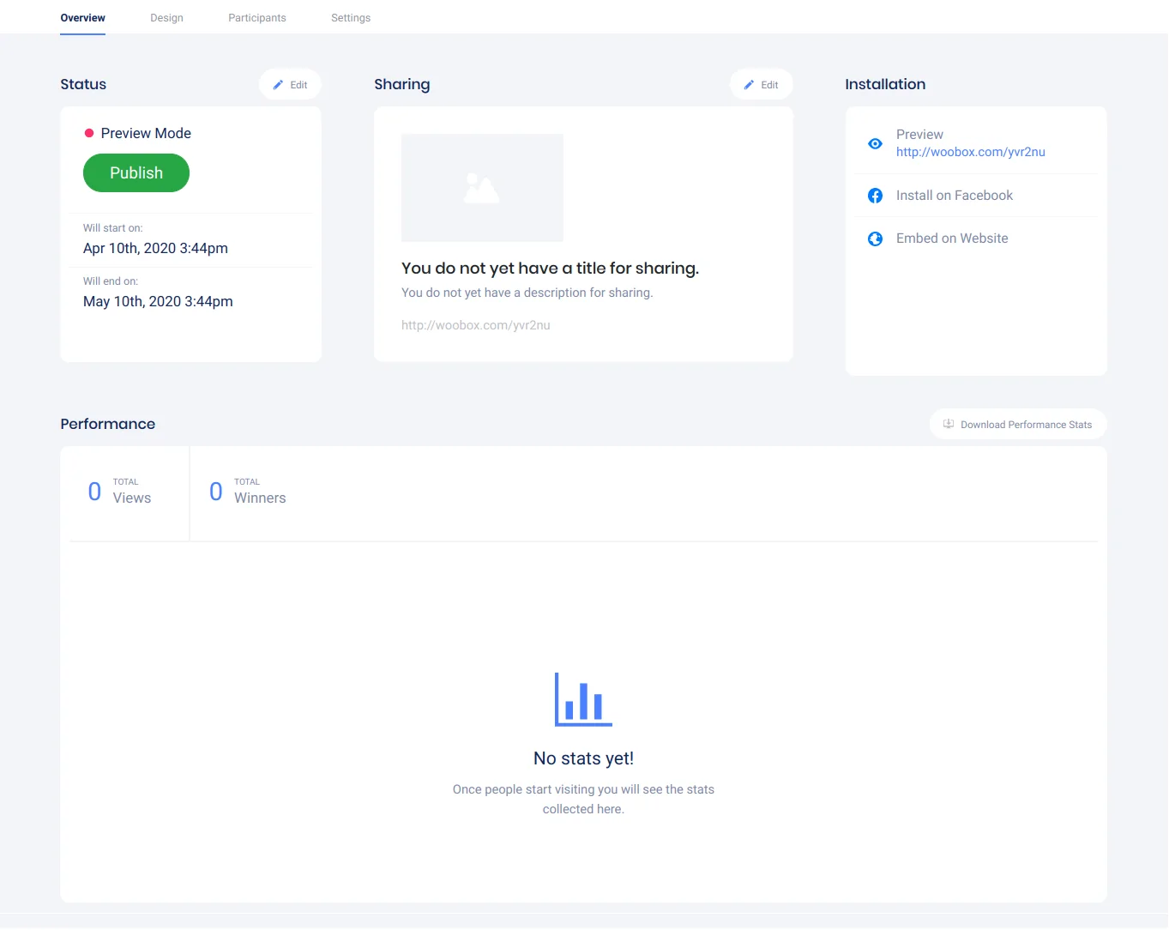
Task: Click the Facebook logo icon
Action: click(x=875, y=196)
